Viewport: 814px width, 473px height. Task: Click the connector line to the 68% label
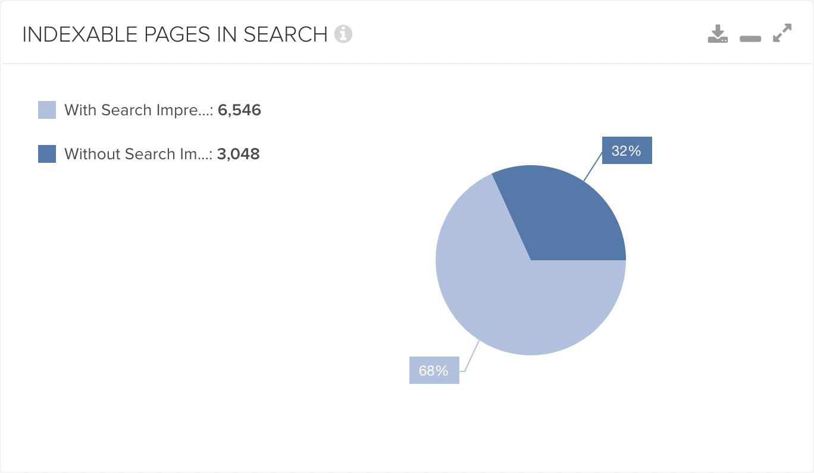471,355
